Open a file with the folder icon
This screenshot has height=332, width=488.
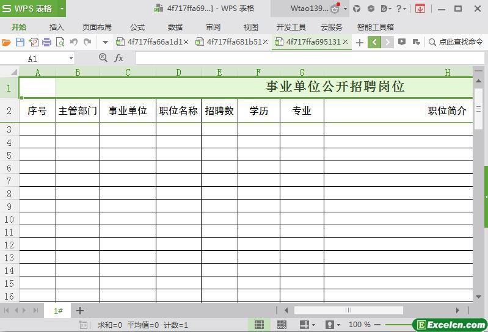(6, 42)
